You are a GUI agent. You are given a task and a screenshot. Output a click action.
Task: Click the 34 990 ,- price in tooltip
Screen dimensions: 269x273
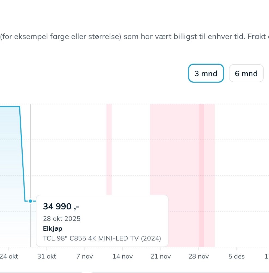tap(61, 207)
